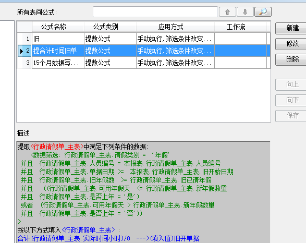Viewport: 306px width, 243px height.
Task: Click row indicator arrow of row 2
Action: click(21, 51)
